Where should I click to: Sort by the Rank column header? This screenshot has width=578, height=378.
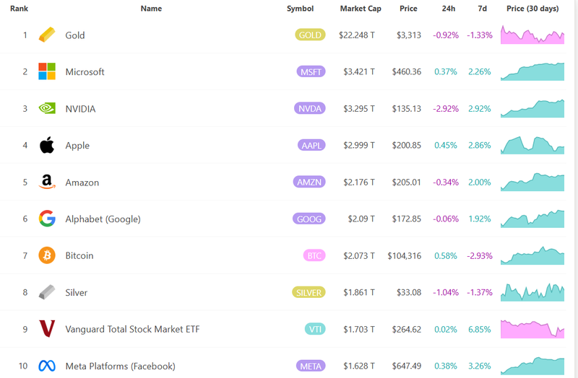tap(19, 9)
